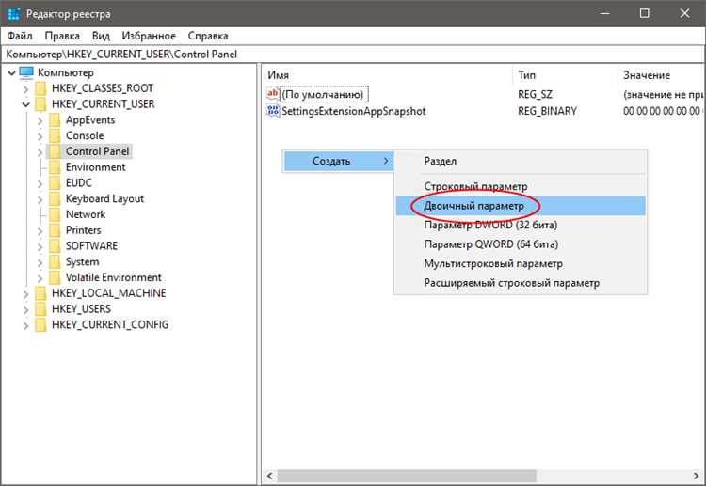Viewport: 706px width, 486px height.
Task: Expand the Control Panel key
Action: tap(40, 152)
